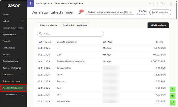The image size is (178, 107).
Task: Open the Asetukset link
Action: (x=142, y=14)
